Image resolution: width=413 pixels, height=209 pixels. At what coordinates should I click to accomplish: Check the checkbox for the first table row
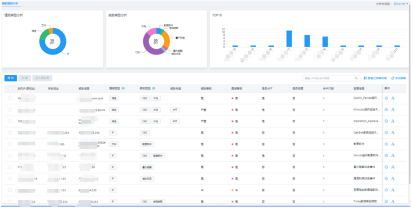point(10,98)
